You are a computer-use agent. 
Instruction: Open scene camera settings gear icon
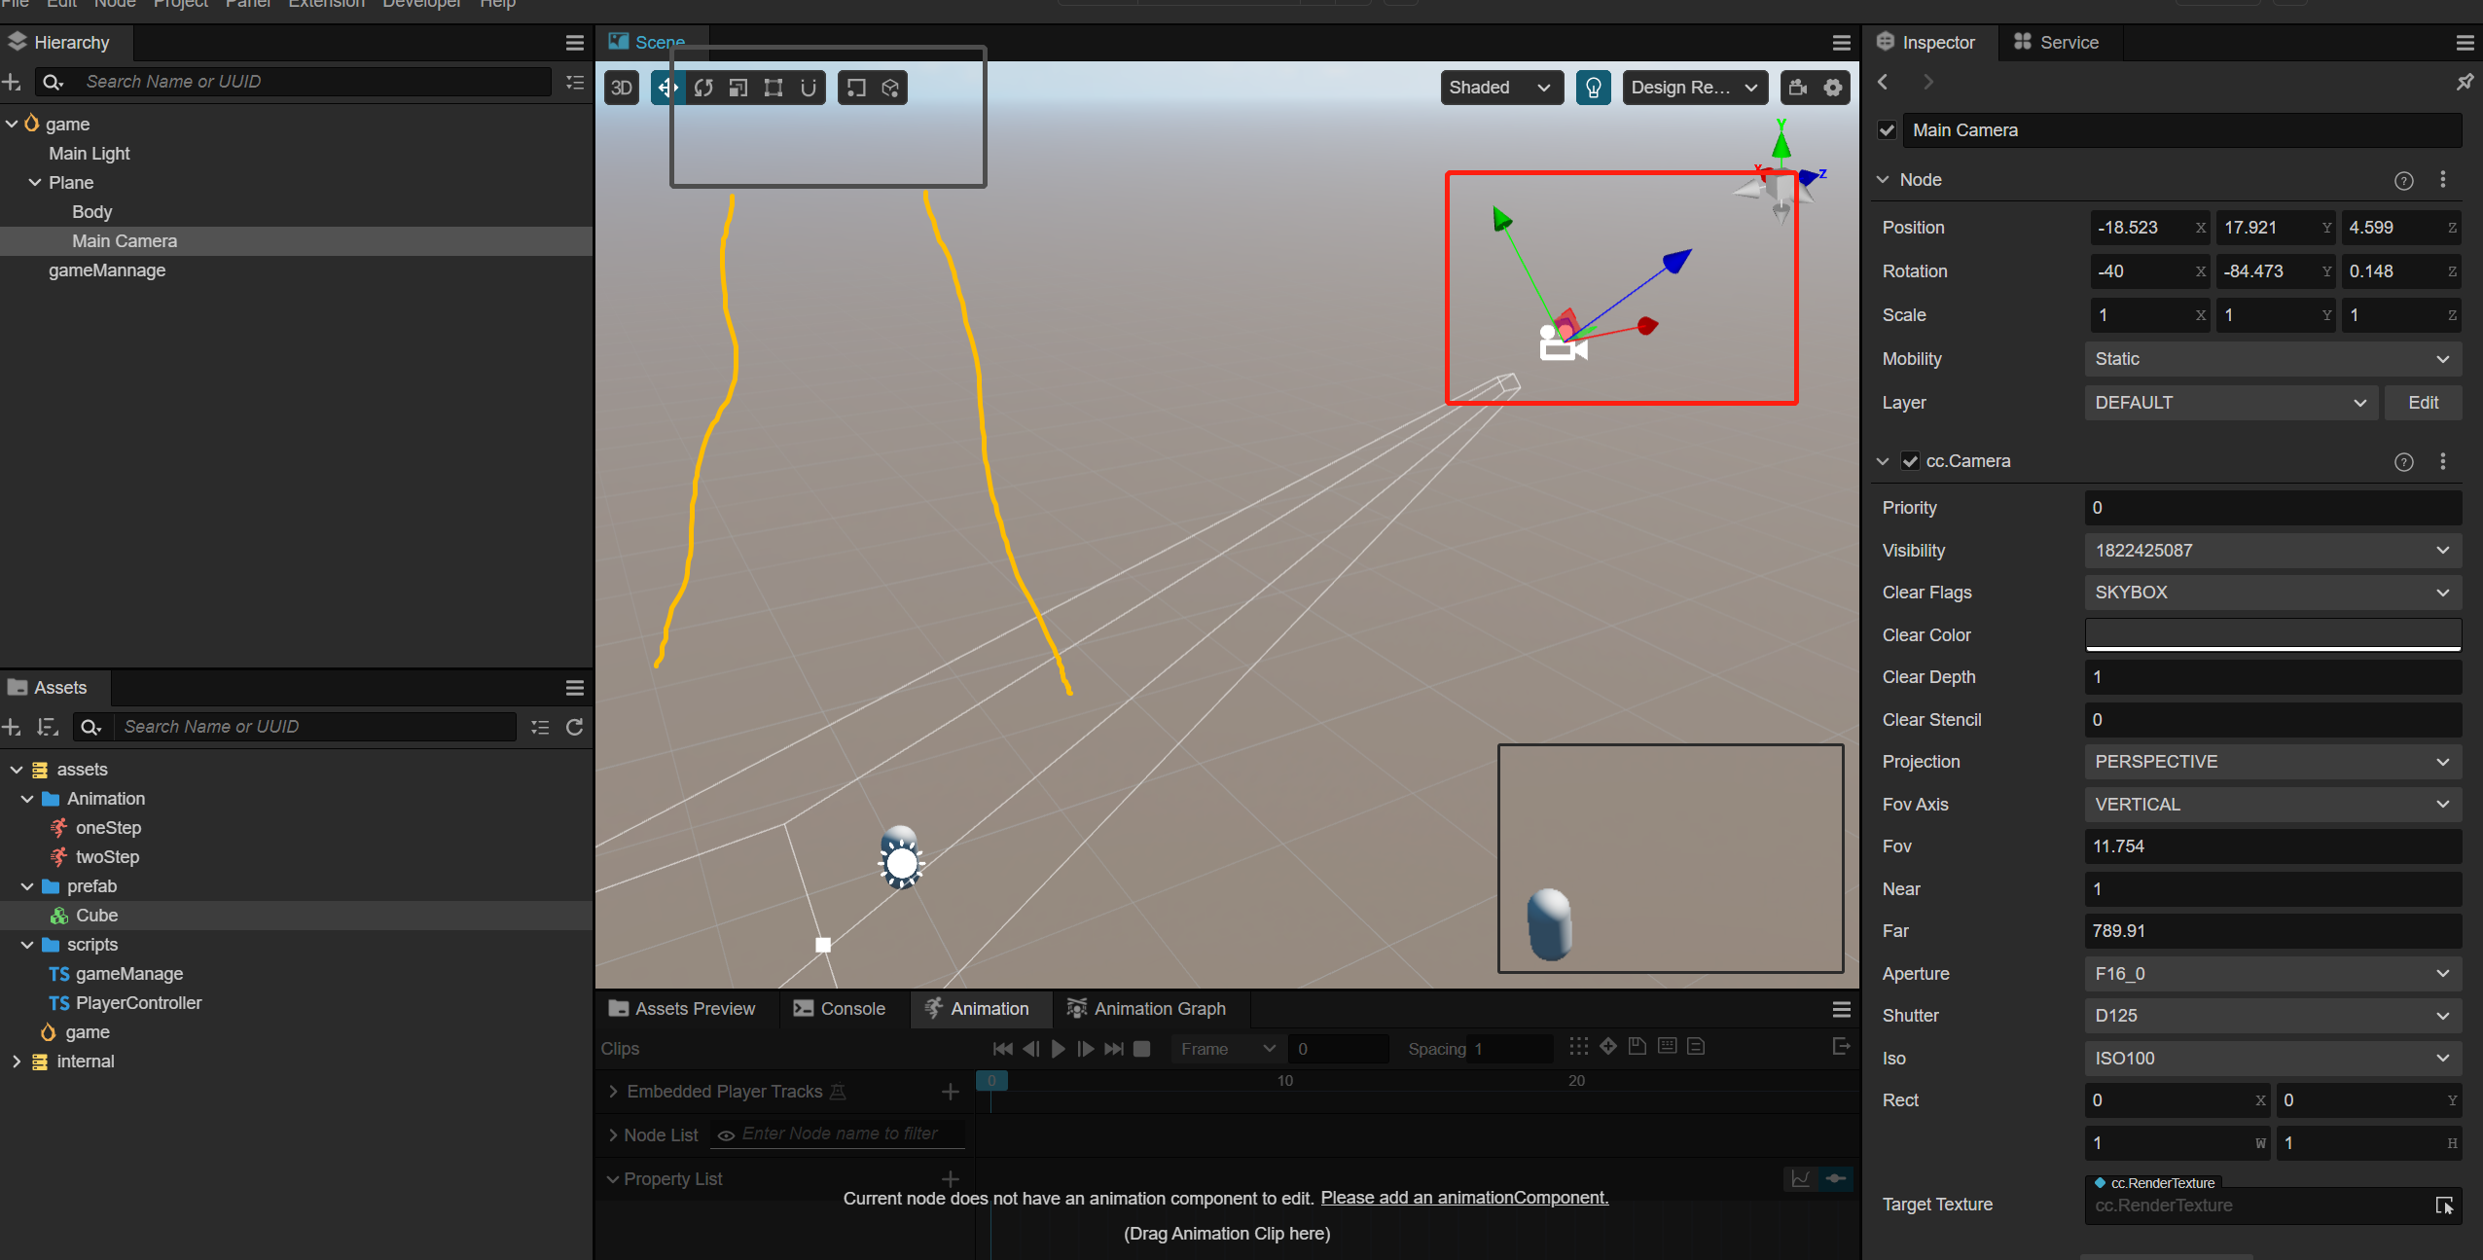click(x=1833, y=88)
